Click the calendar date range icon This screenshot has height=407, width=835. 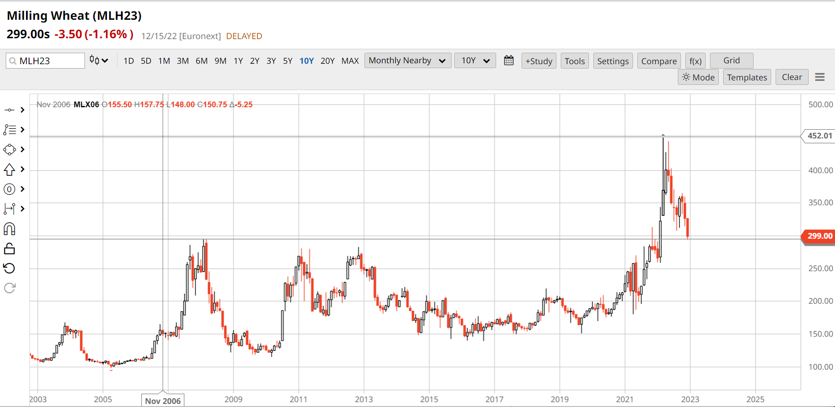(508, 61)
